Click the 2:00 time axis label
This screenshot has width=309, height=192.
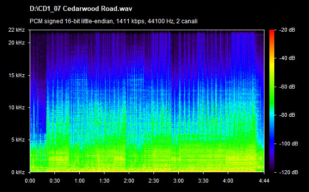click(x=129, y=181)
